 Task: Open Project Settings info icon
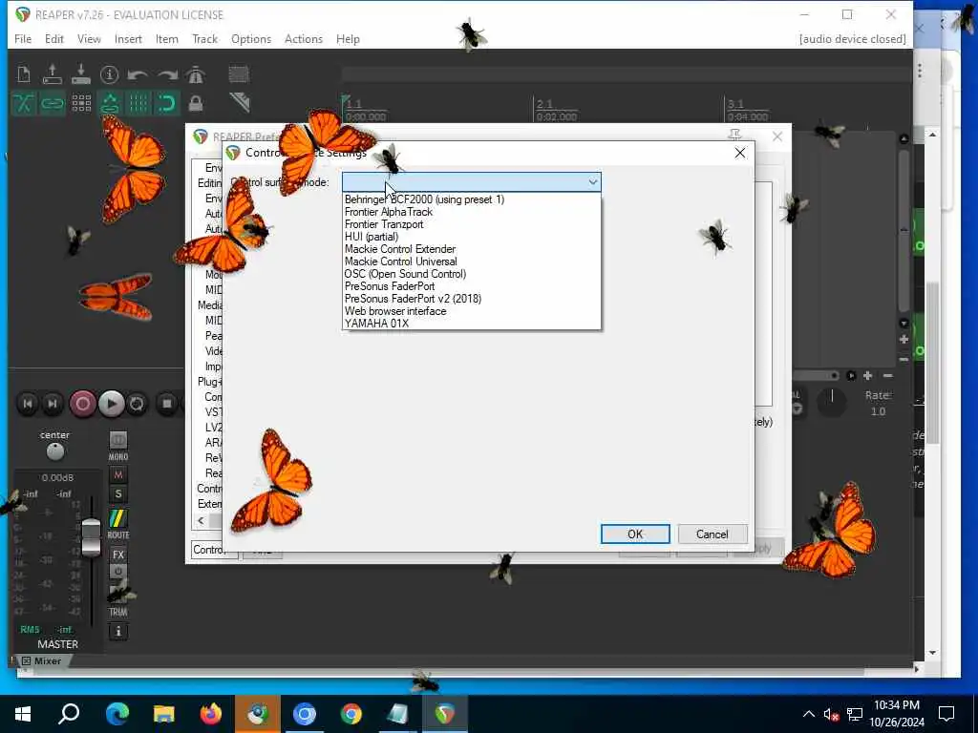pyautogui.click(x=109, y=74)
